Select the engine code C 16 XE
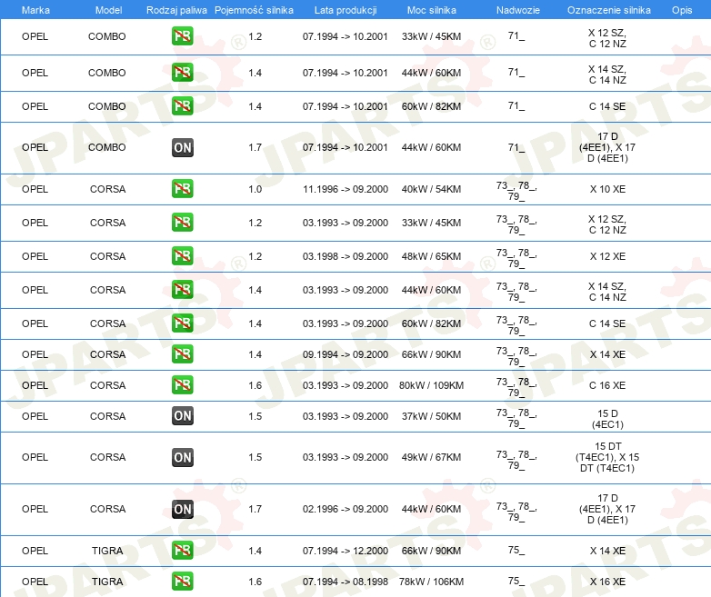 (x=607, y=385)
